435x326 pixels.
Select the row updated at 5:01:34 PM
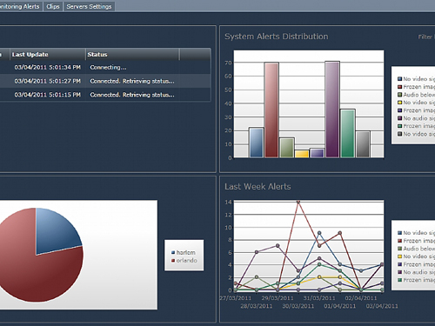(105, 67)
